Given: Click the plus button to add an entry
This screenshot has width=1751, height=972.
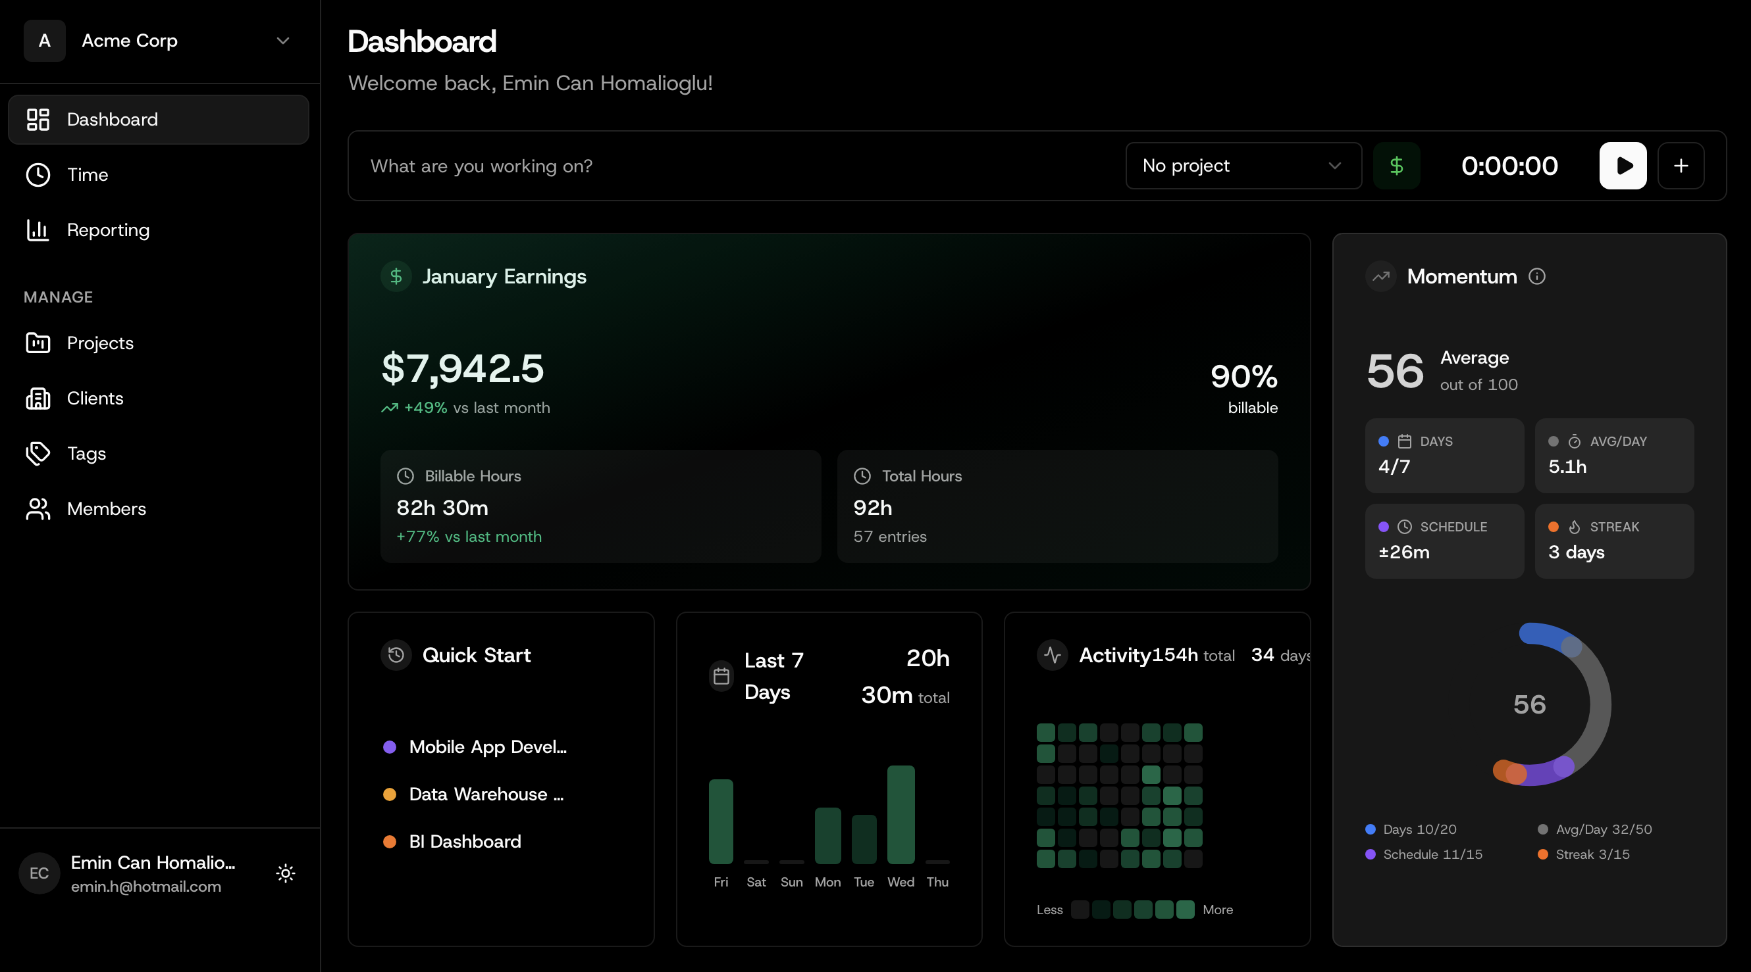Looking at the screenshot, I should tap(1681, 166).
